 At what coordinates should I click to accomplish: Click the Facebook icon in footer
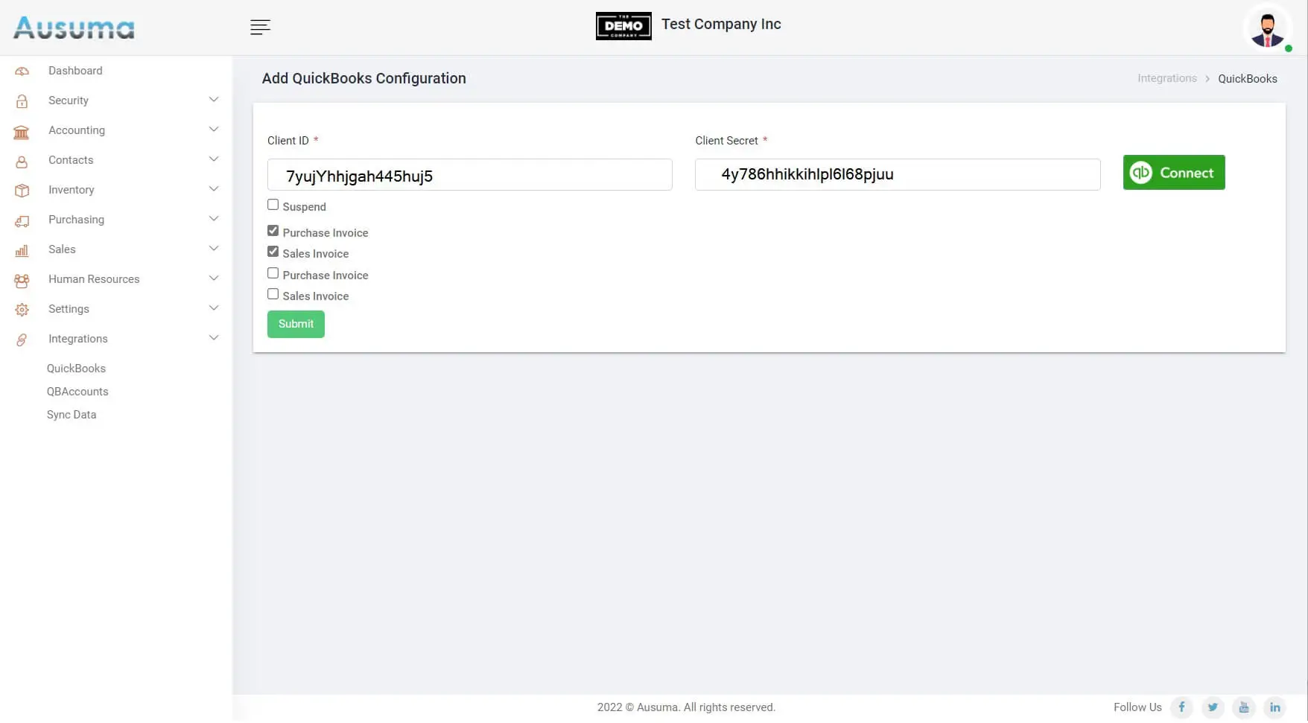tap(1181, 707)
